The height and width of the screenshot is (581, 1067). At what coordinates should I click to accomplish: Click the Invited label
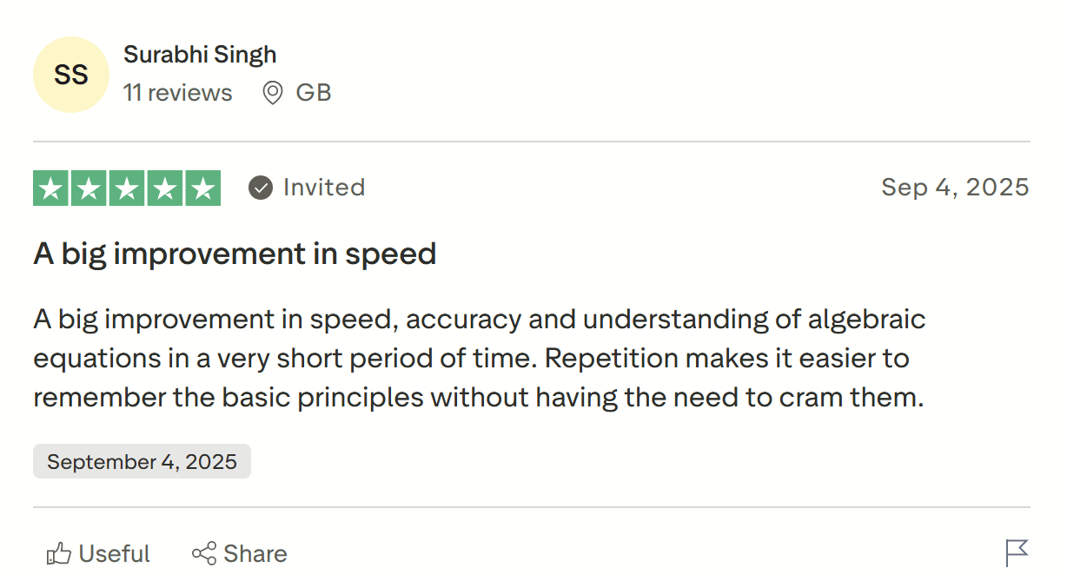(x=324, y=188)
